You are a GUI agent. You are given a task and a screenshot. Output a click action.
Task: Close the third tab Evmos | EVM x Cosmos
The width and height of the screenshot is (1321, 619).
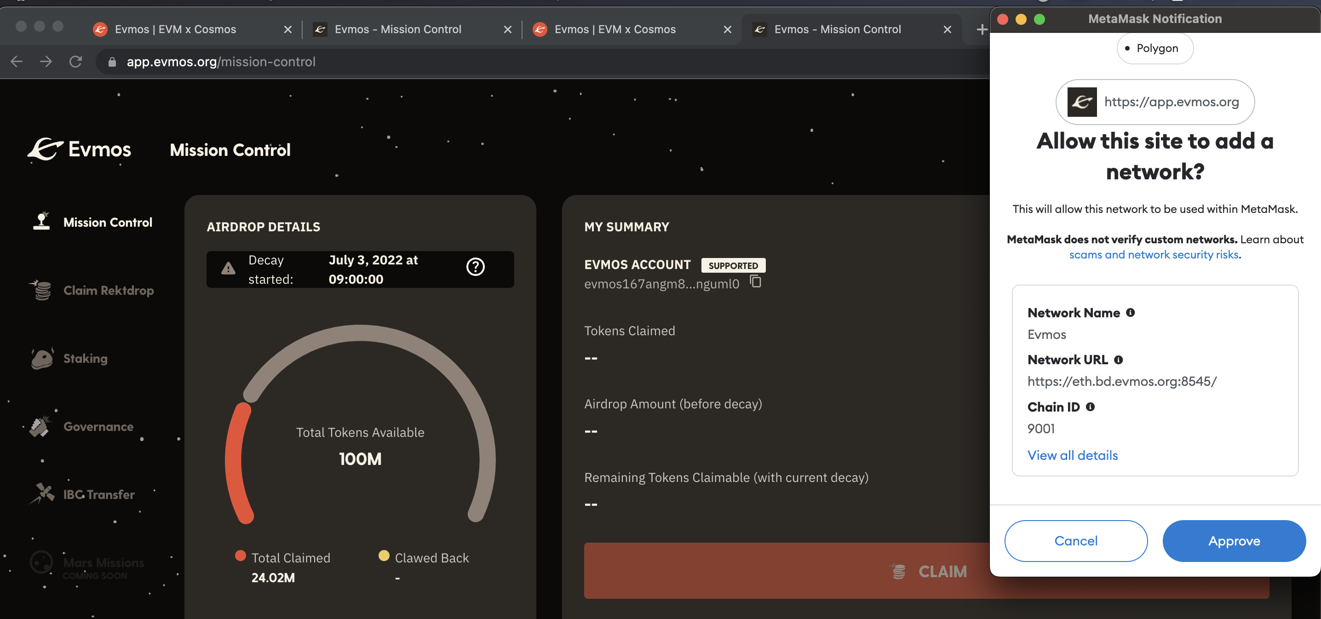pos(727,29)
